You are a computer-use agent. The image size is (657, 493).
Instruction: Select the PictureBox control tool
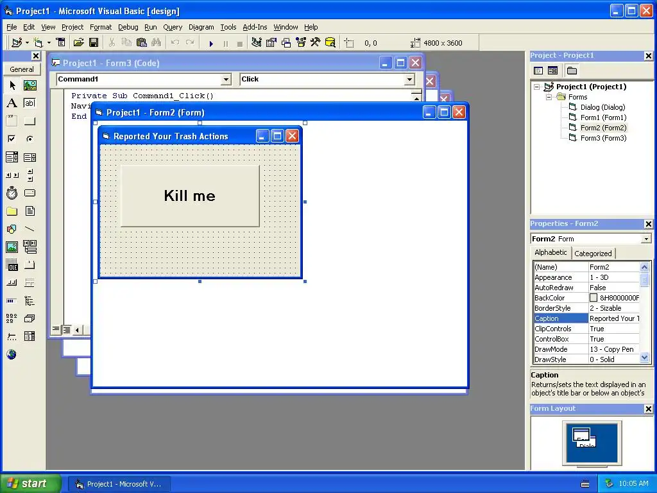[x=30, y=85]
